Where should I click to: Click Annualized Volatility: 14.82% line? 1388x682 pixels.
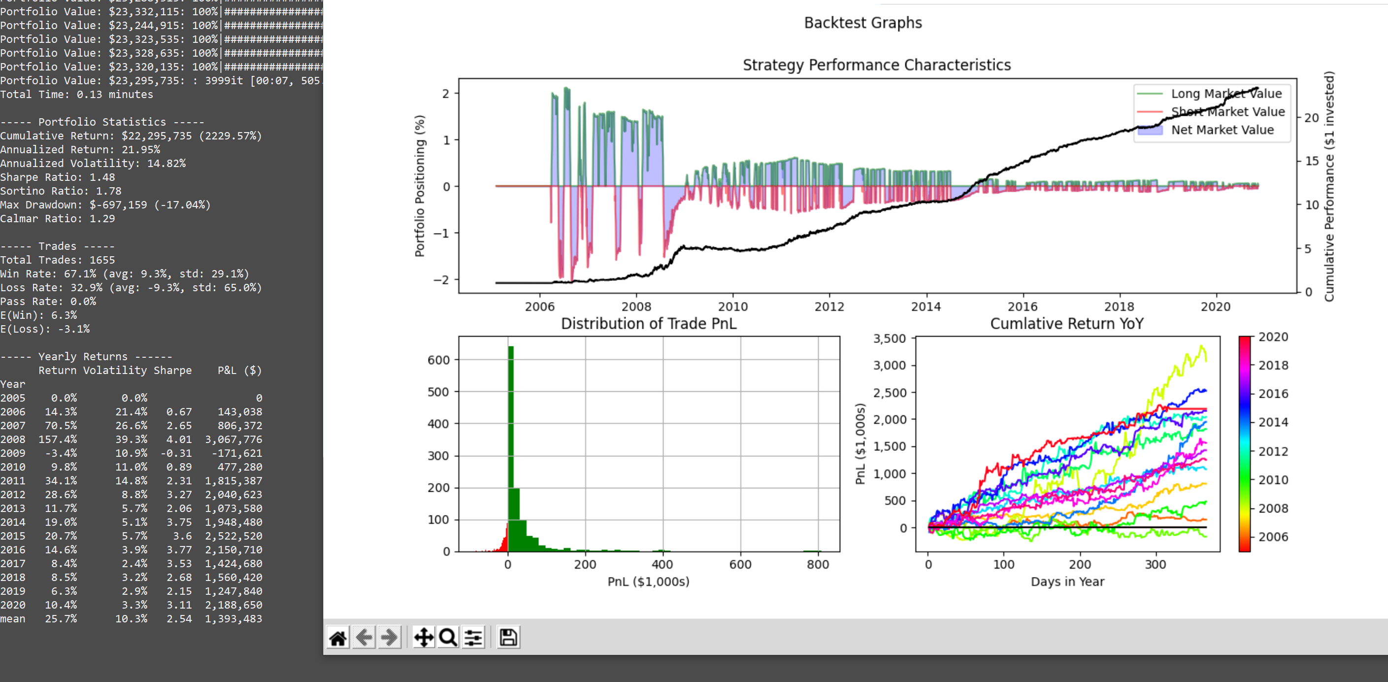click(x=93, y=163)
